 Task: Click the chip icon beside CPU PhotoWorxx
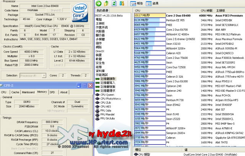click(x=98, y=99)
